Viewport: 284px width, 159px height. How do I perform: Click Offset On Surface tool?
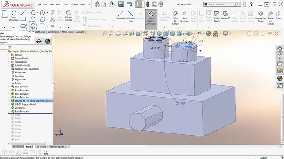pyautogui.click(x=175, y=18)
